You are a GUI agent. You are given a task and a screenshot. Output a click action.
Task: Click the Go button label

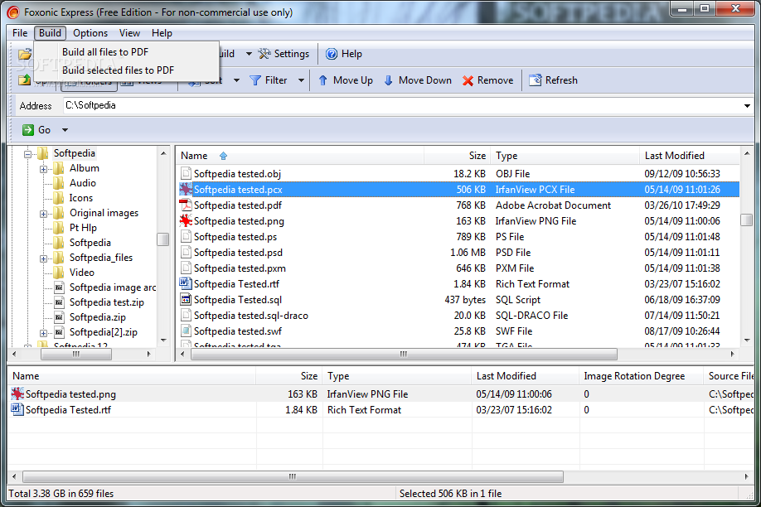point(44,130)
